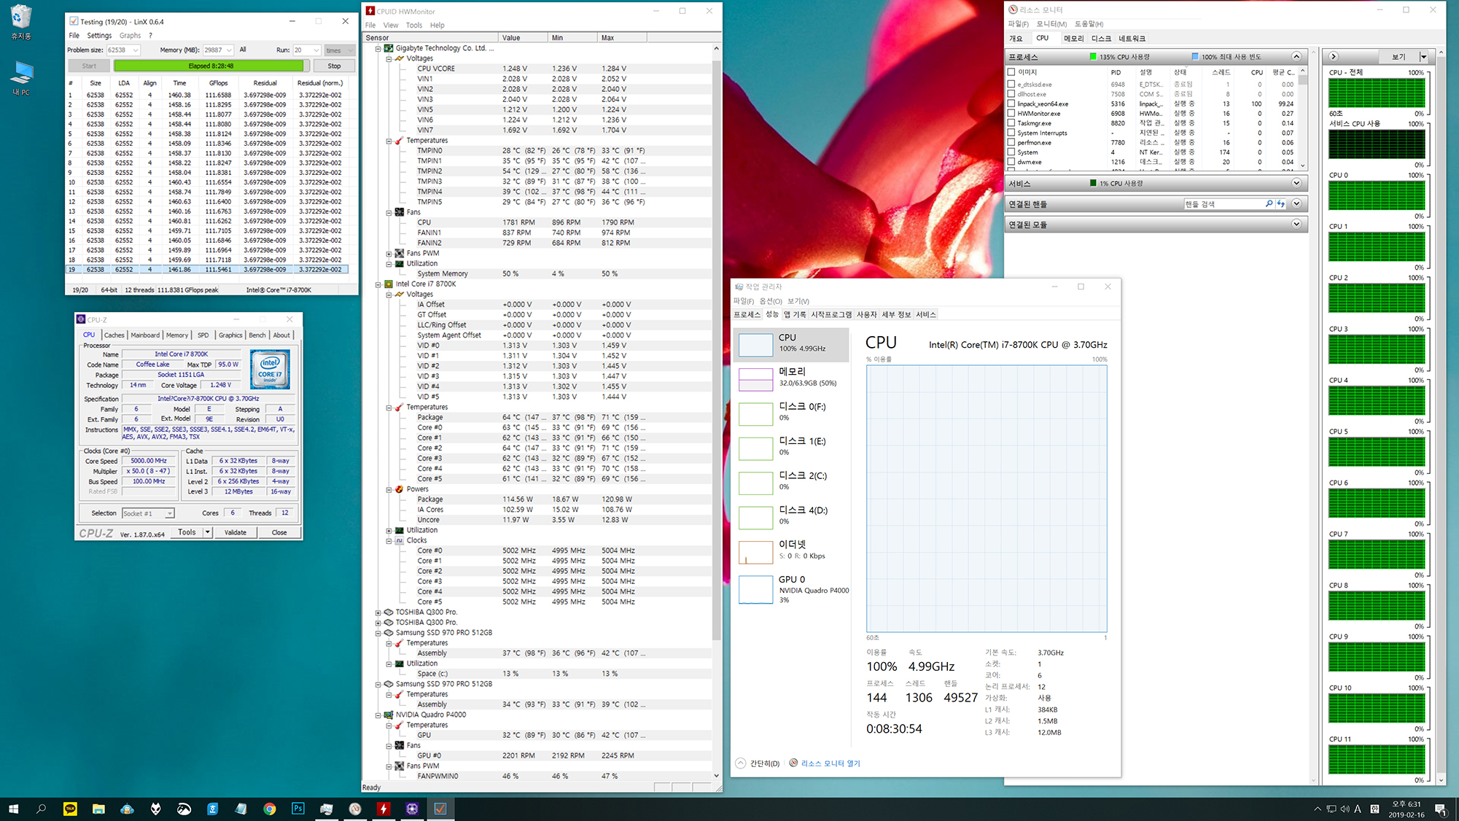The height and width of the screenshot is (821, 1459).
Task: Click the Resource Monitor icon link in Task Manager
Action: click(x=793, y=763)
